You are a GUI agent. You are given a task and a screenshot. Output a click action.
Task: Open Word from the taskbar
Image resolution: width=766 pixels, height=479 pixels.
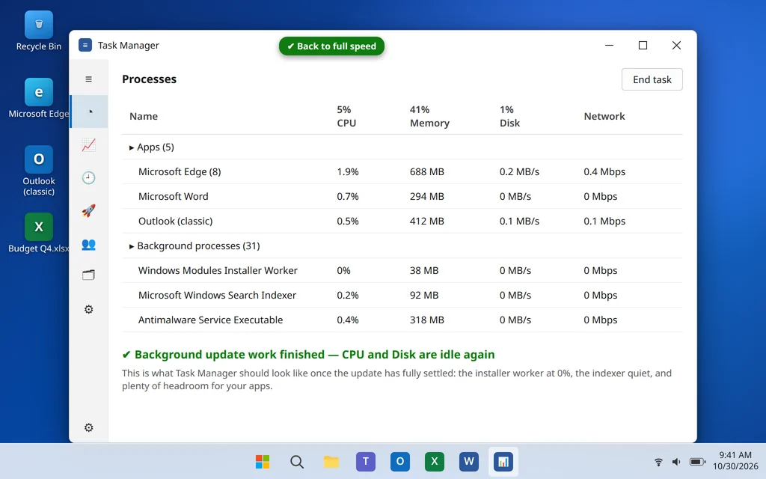click(469, 461)
